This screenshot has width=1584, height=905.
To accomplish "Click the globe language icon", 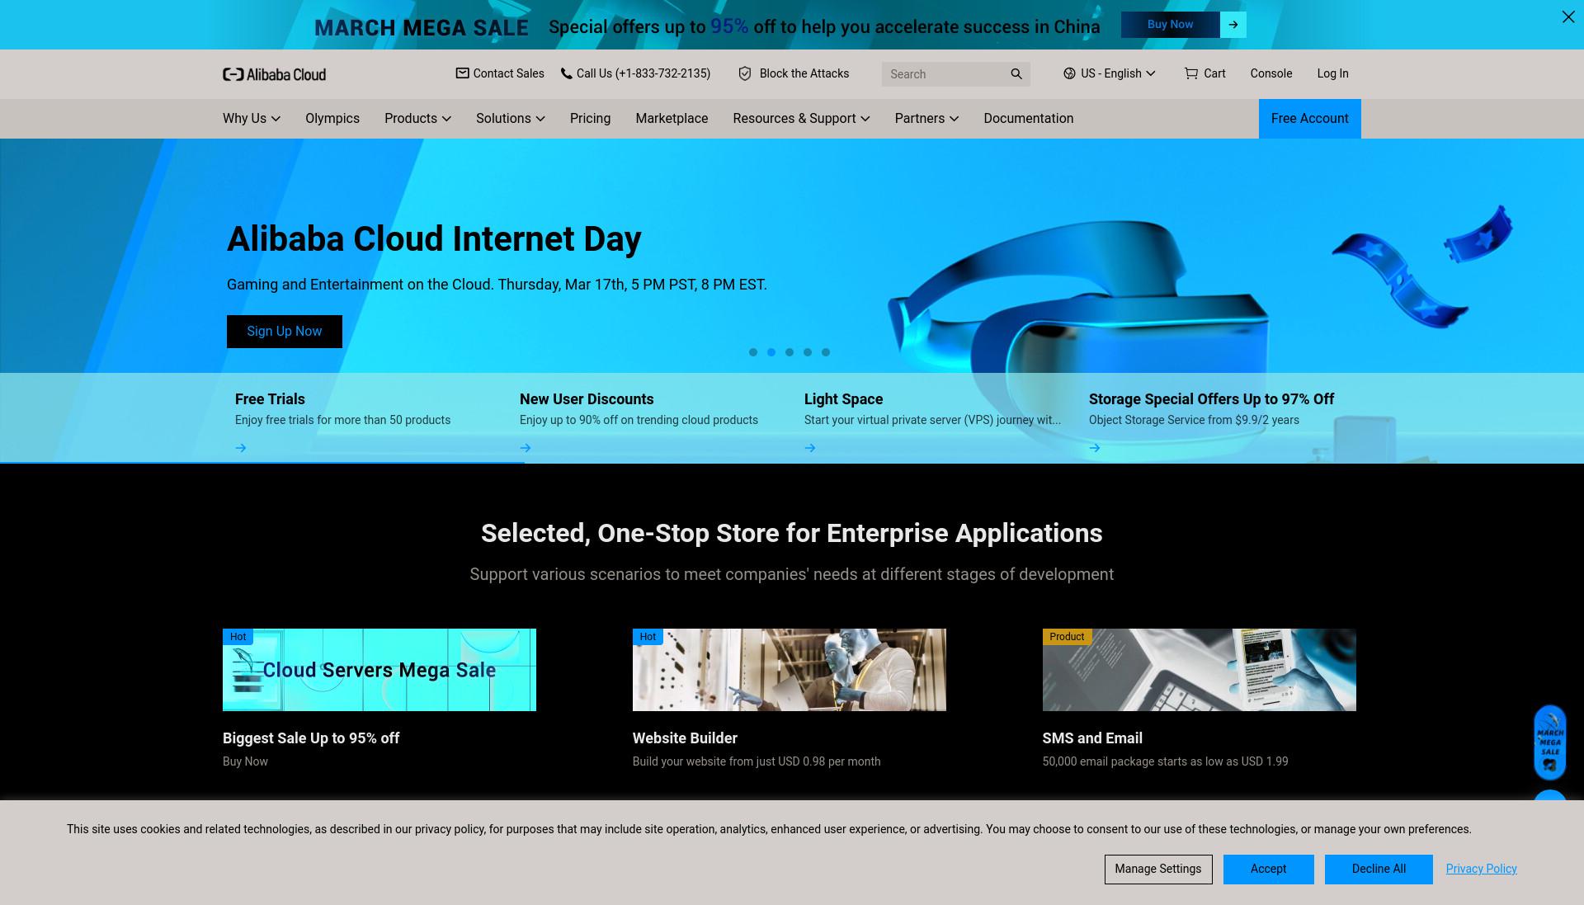I will pos(1069,73).
